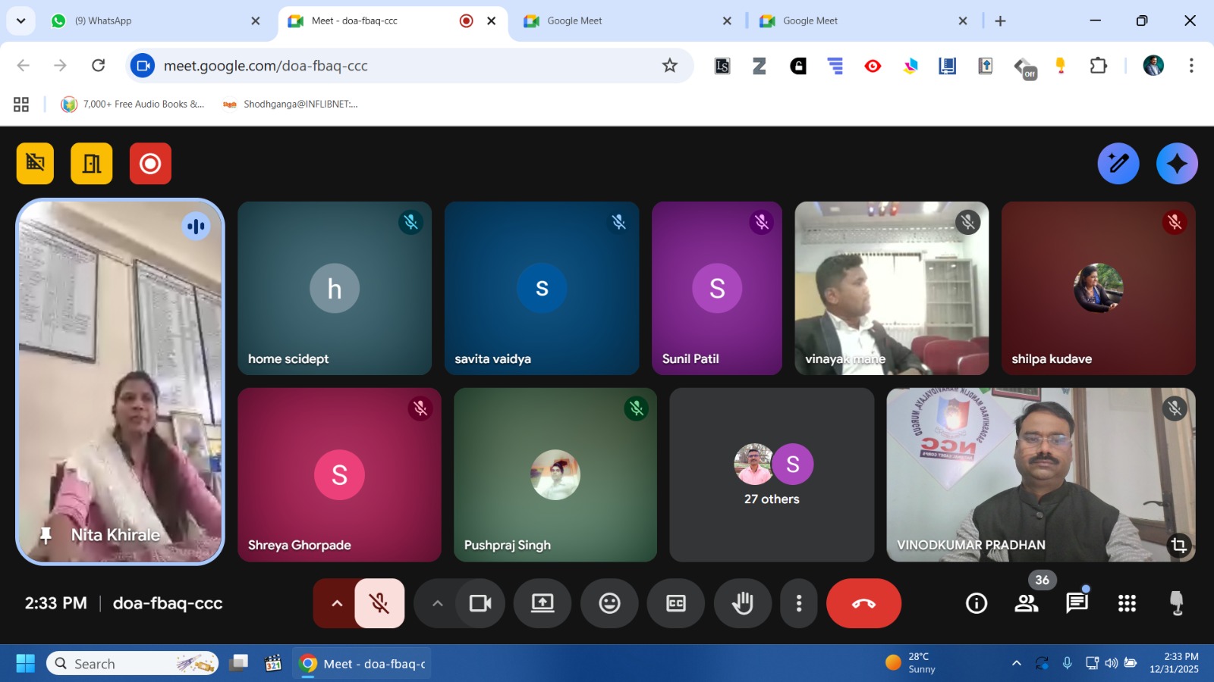This screenshot has width=1214, height=682.
Task: Expand video settings arrow beside camera
Action: (438, 603)
